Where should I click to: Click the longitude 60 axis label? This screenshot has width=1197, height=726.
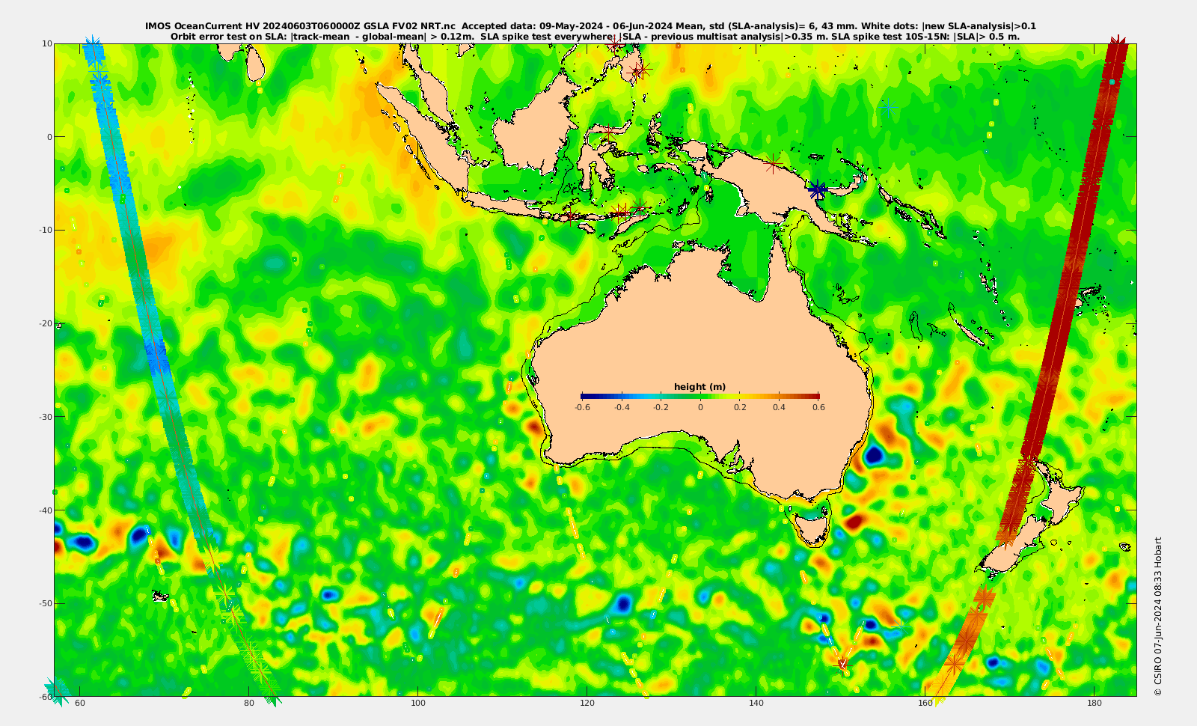[x=80, y=703]
